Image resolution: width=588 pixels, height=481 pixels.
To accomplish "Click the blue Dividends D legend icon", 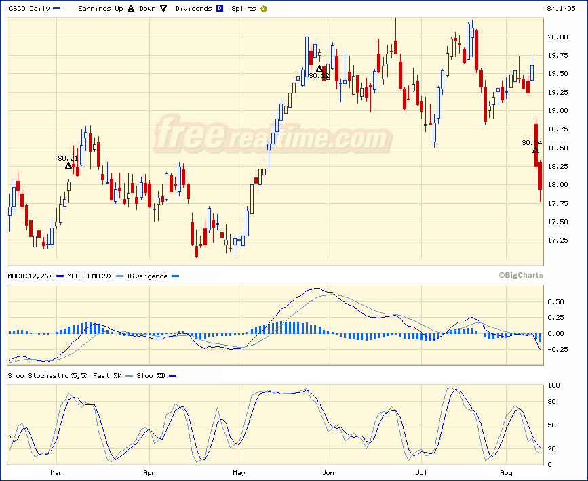I will [x=220, y=8].
